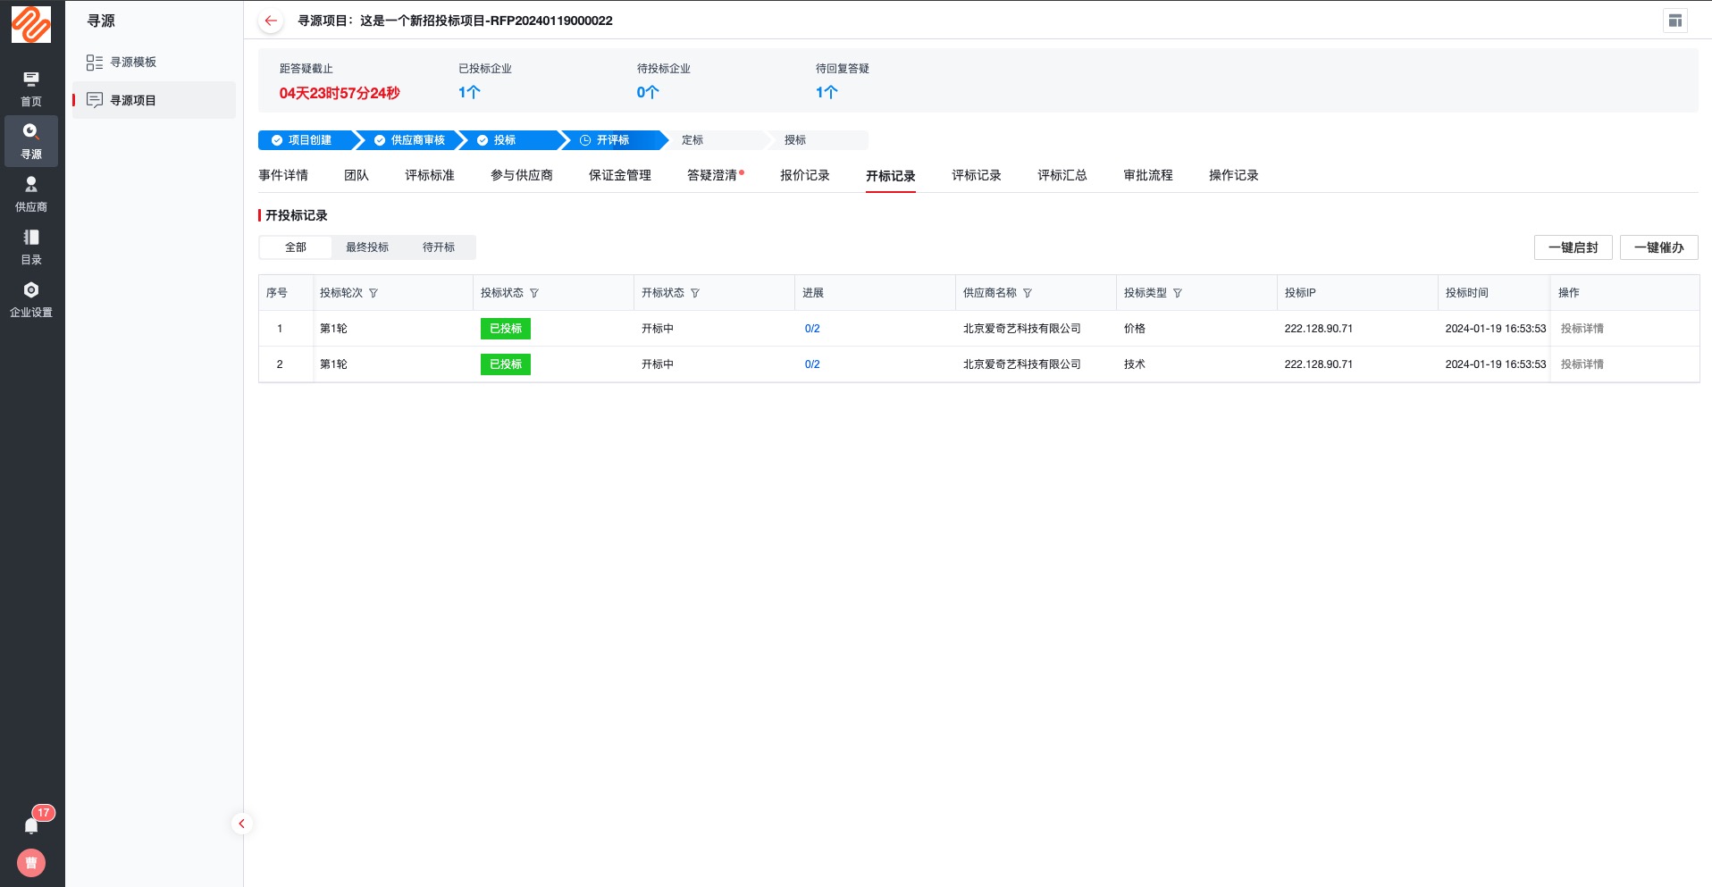Switch to 参与供应商 tab
This screenshot has height=887, width=1712.
(x=522, y=175)
